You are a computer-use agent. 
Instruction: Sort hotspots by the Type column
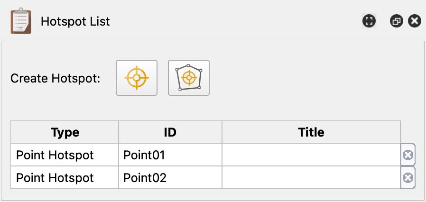(x=65, y=132)
